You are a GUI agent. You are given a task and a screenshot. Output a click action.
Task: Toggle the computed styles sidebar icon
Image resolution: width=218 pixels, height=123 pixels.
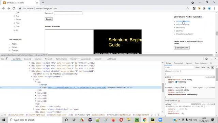pyautogui.click(x=213, y=68)
